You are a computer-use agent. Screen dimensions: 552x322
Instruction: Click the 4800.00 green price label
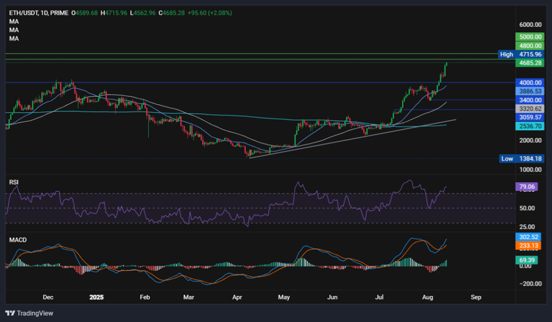point(530,45)
